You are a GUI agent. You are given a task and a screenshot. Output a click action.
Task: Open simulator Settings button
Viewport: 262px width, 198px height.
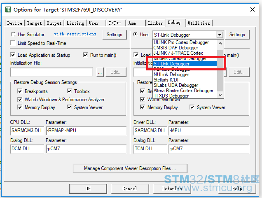(115, 35)
